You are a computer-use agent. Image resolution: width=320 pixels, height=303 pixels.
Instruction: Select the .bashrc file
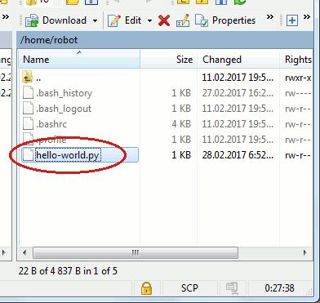tap(51, 124)
